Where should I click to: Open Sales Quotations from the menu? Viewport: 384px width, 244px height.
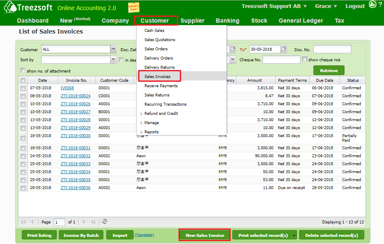pos(160,39)
